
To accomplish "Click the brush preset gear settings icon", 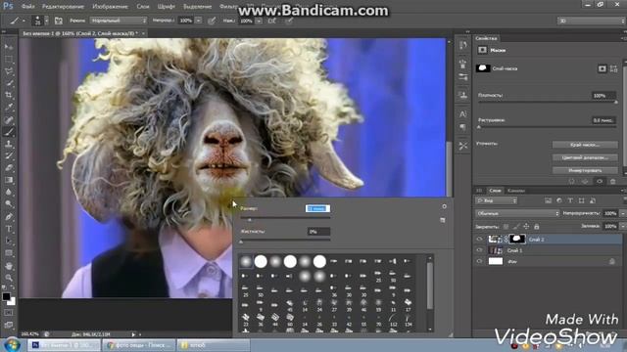I will pos(444,206).
